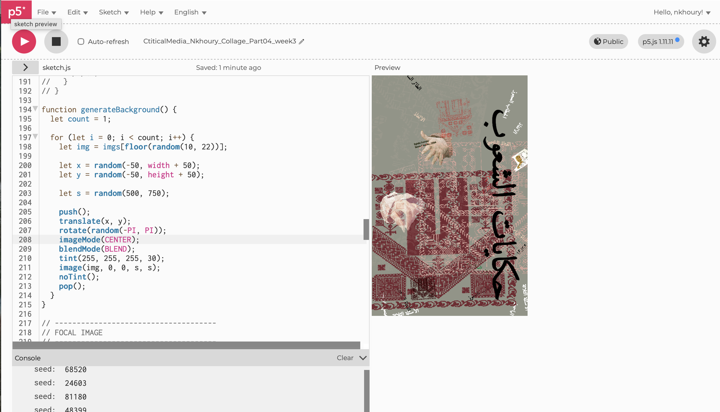The image size is (720, 412).
Task: Click the Public visibility button
Action: pos(609,41)
